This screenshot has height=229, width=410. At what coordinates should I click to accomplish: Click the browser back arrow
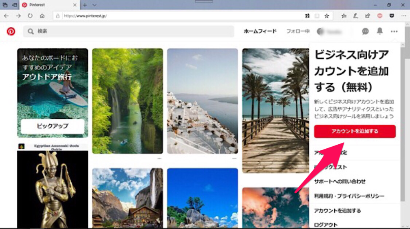pyautogui.click(x=6, y=16)
